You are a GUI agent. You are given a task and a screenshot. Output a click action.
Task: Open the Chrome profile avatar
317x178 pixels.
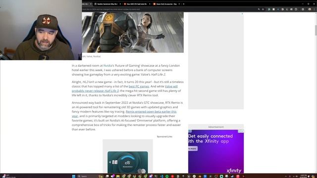(310, 9)
